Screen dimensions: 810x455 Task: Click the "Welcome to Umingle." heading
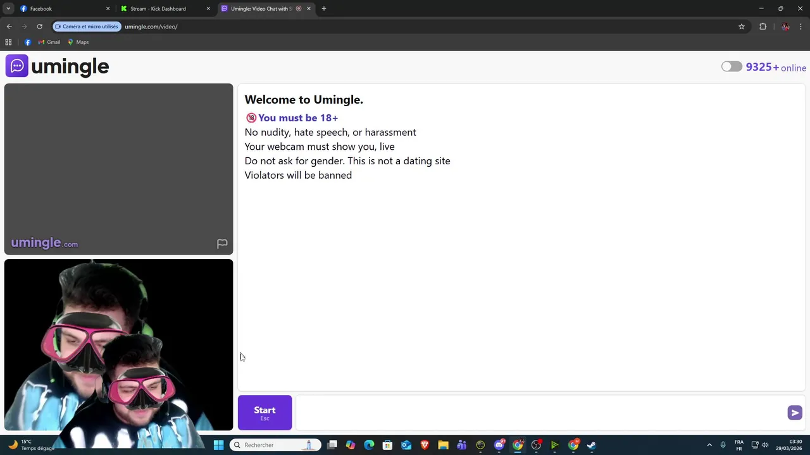[x=304, y=99]
